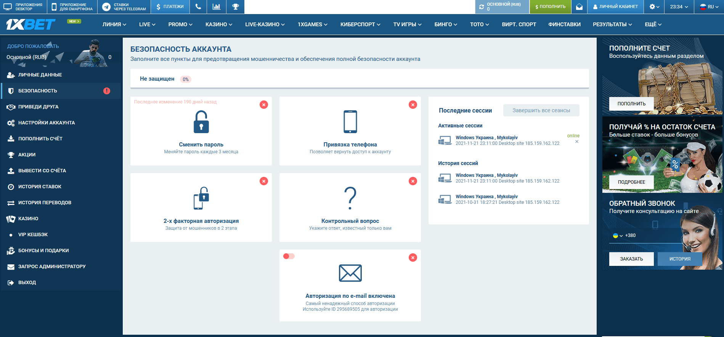Image resolution: width=724 pixels, height=337 pixels.
Task: Expand the time zone 23:34 dropdown
Action: pos(679,7)
